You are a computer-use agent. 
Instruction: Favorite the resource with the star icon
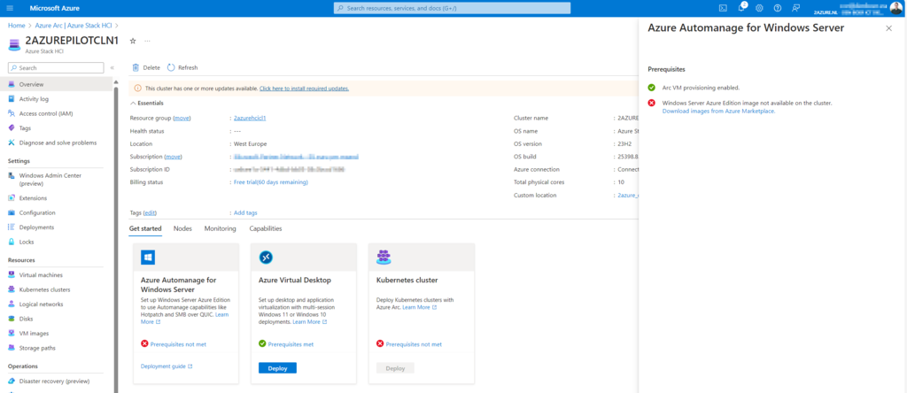pyautogui.click(x=133, y=41)
